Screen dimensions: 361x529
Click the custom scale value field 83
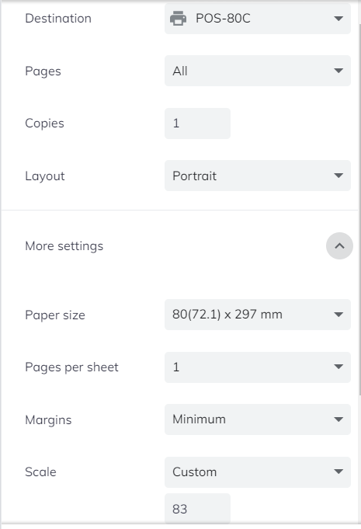[x=197, y=509]
